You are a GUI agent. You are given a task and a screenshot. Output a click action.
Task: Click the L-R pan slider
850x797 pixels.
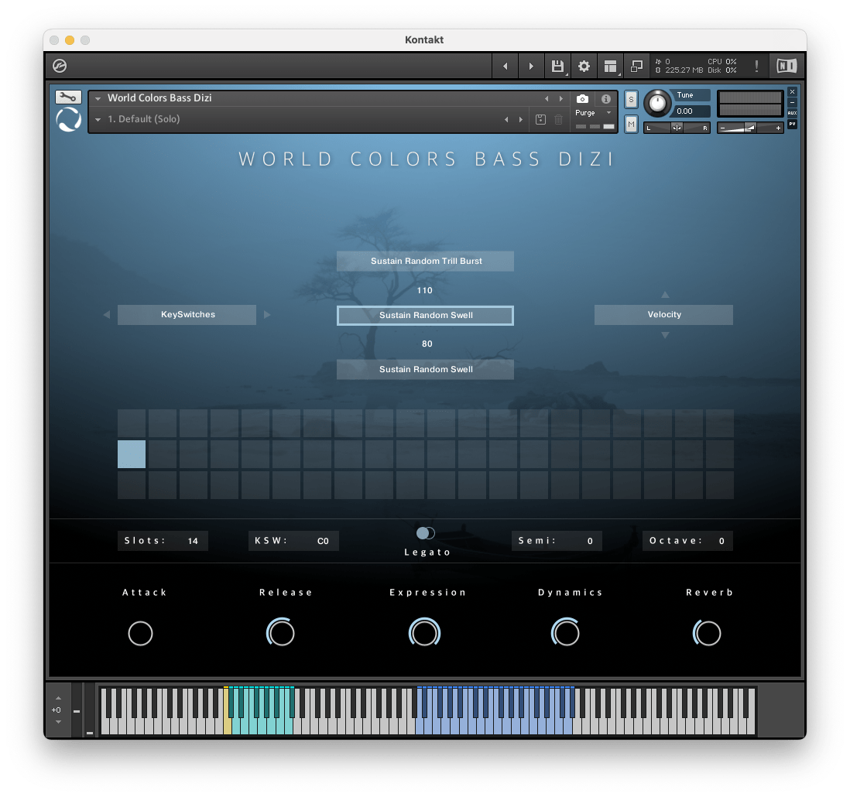[677, 128]
